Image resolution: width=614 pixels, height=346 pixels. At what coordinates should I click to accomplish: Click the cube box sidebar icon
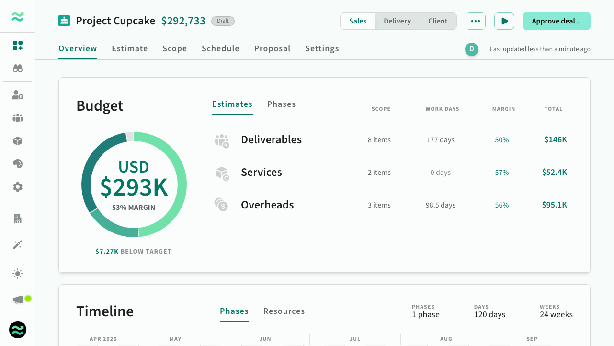tap(18, 141)
